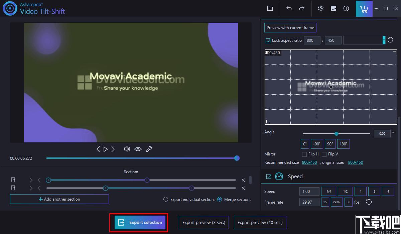
Task: Switch theme with contrast icon
Action: [x=333, y=8]
